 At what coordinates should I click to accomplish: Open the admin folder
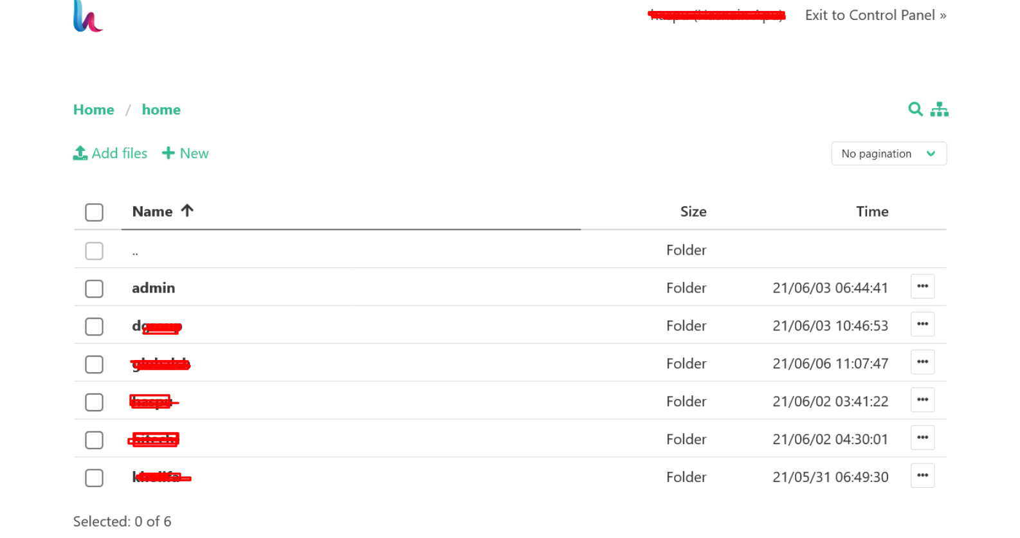coord(153,288)
